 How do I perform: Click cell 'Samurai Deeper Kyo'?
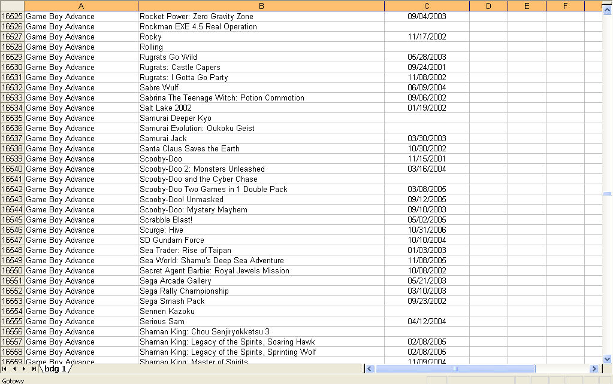261,118
